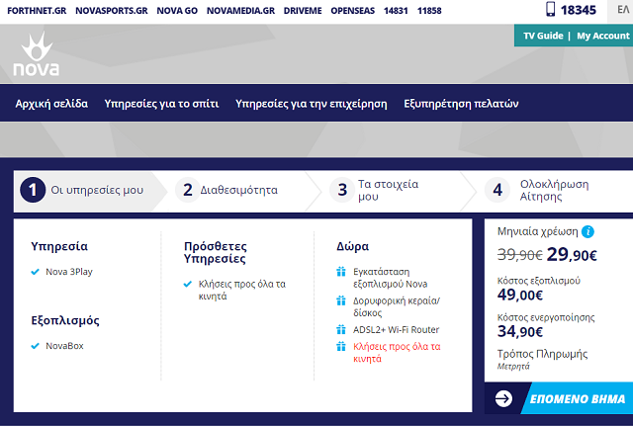The height and width of the screenshot is (427, 633).
Task: Toggle the NovaBox checkmark
Action: coord(36,346)
